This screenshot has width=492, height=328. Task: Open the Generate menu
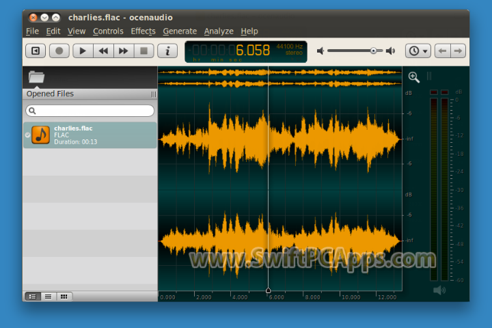tap(180, 31)
